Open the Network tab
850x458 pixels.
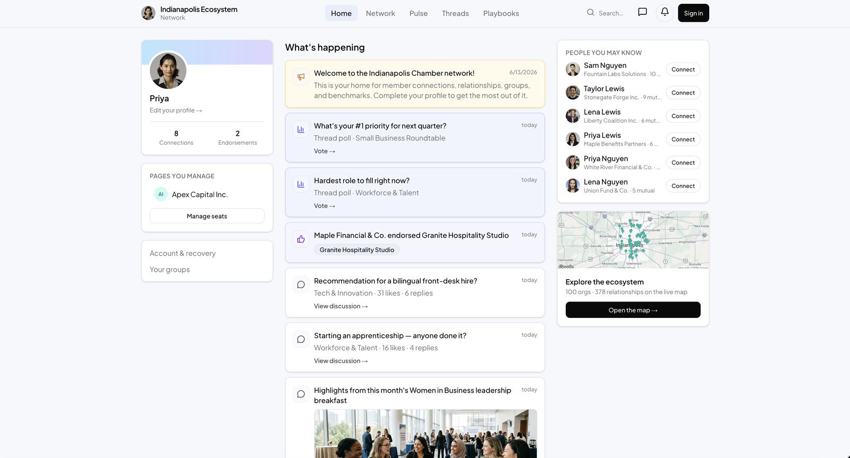[380, 13]
